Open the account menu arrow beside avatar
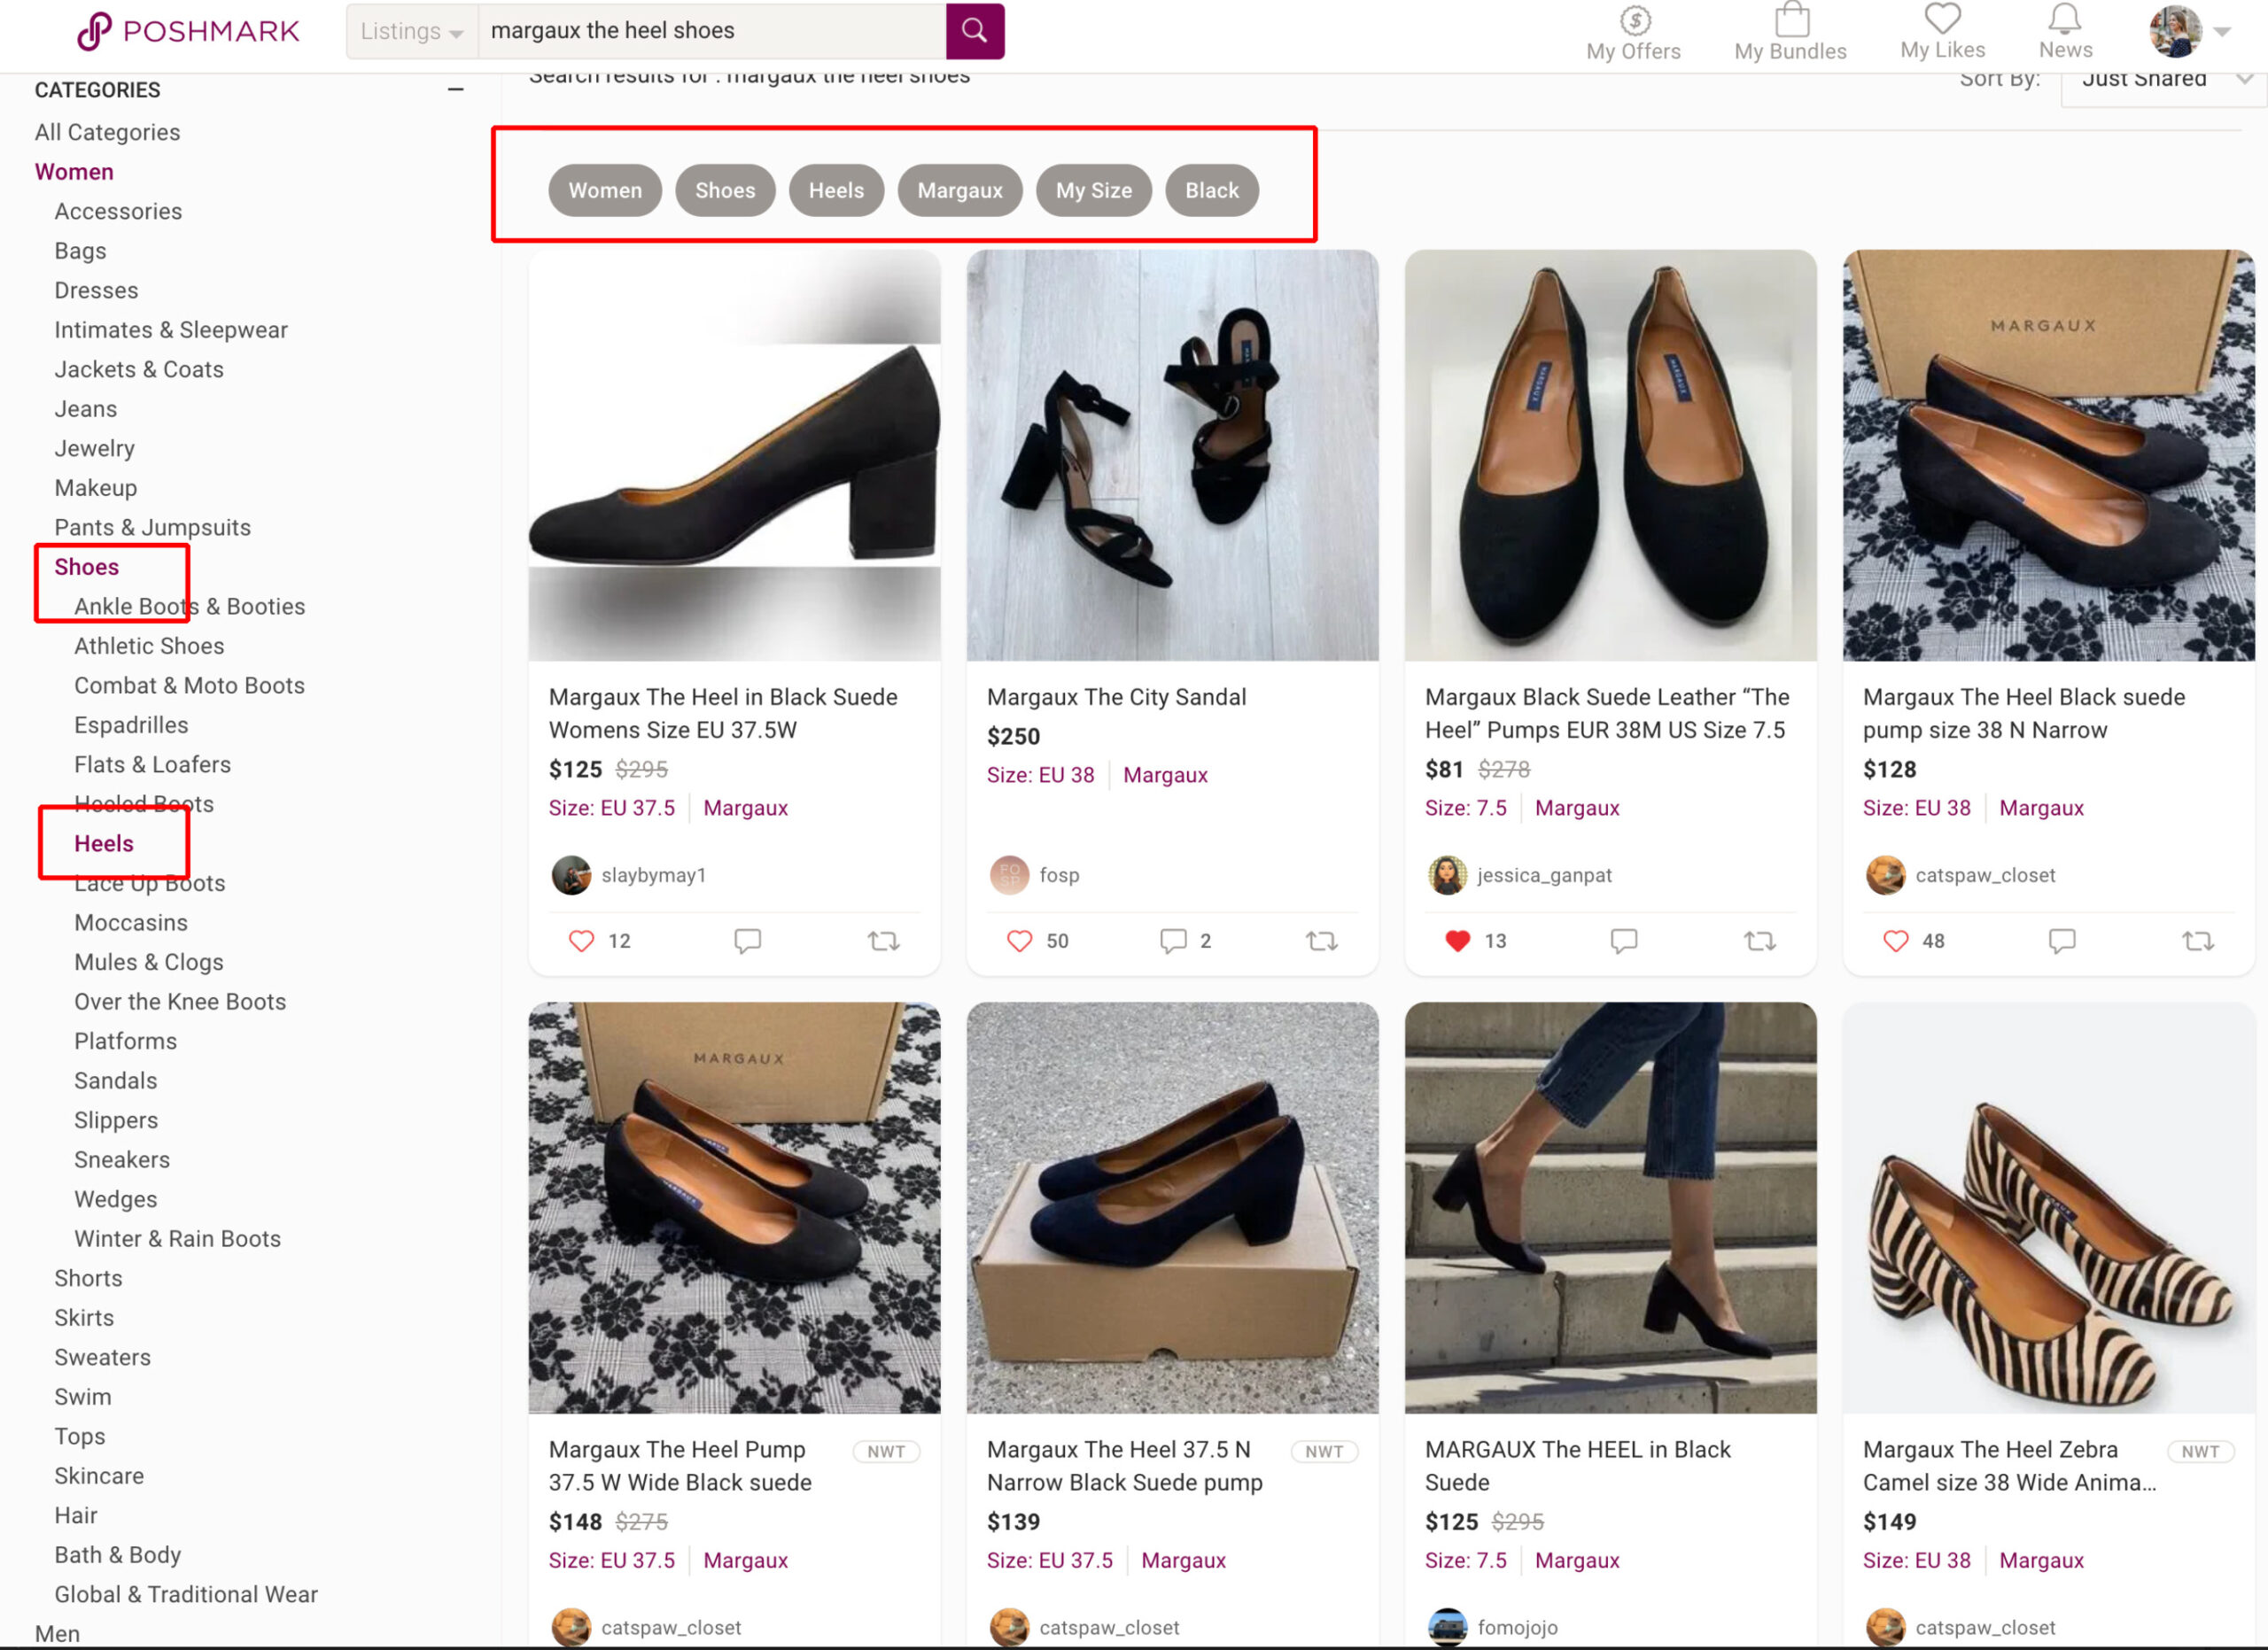2268x1650 pixels. [2222, 32]
